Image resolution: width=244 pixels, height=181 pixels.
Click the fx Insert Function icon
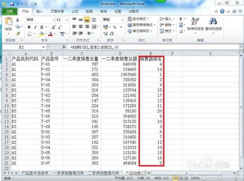tap(64, 47)
